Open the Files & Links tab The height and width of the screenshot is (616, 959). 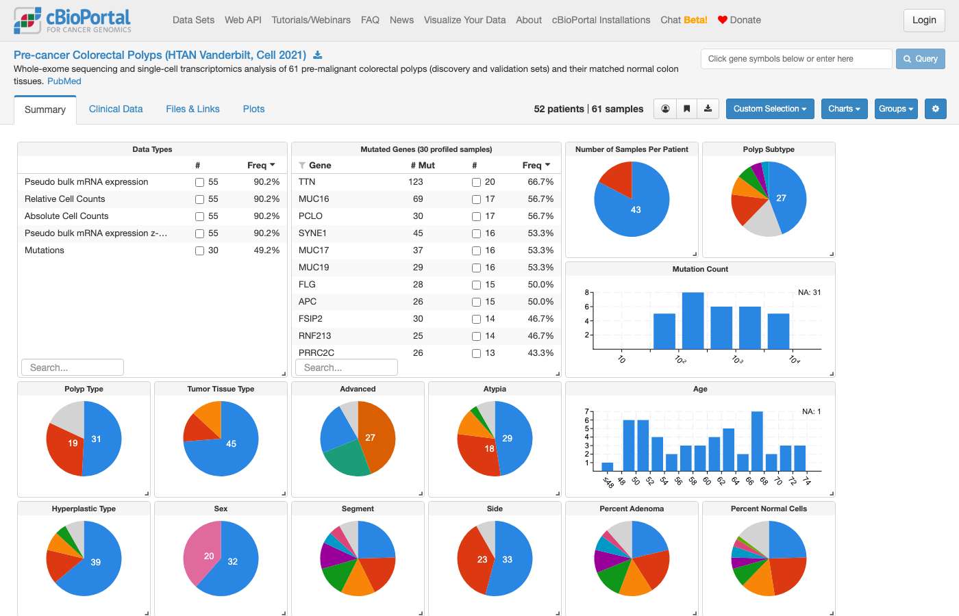[x=192, y=109]
